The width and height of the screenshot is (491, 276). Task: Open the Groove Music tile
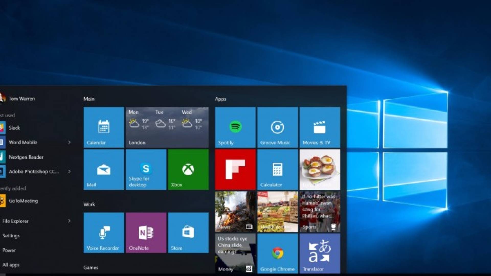[277, 127]
